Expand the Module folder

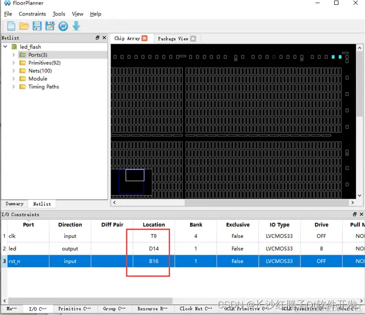pos(13,79)
